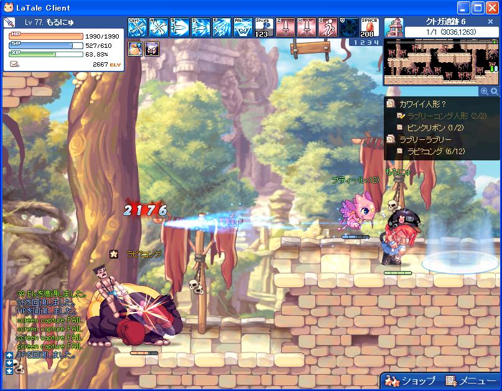Inspect the bag buff status icon
This screenshot has height=391, width=502.
pos(135,48)
